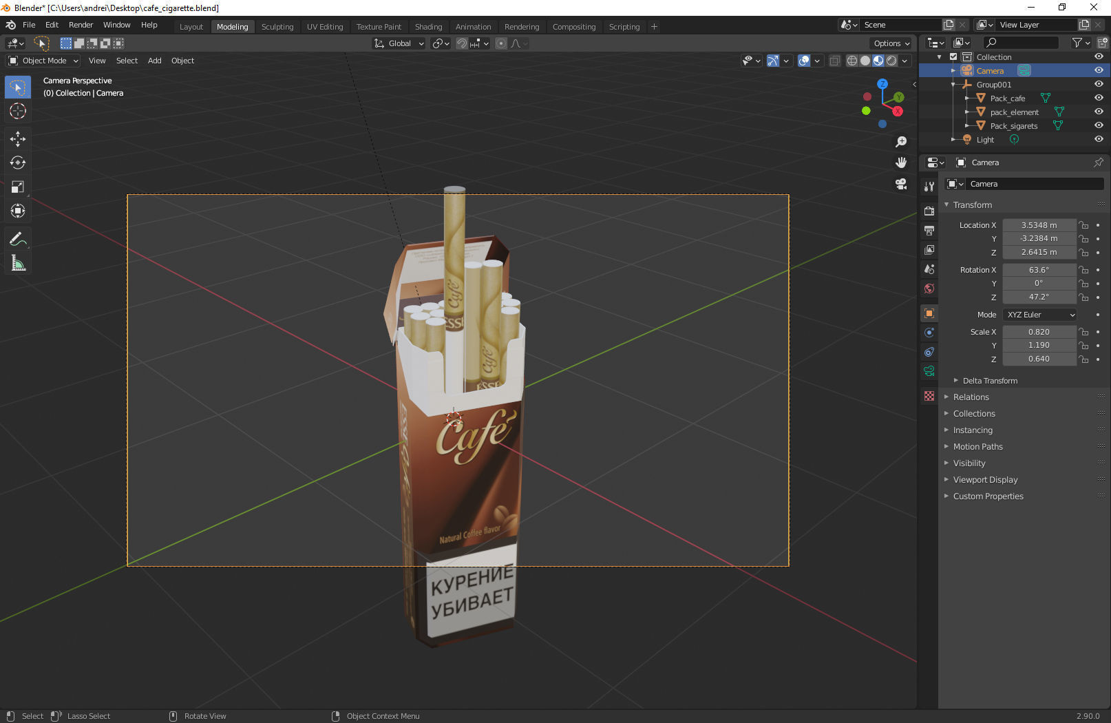
Task: Open the Global transform orientation dropdown
Action: (399, 43)
